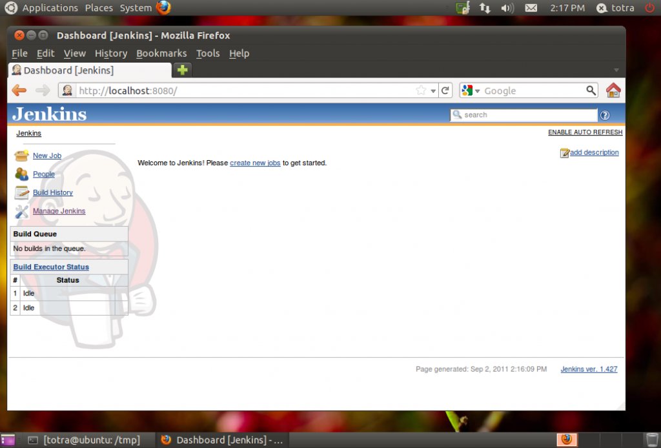Click the Build History notepad icon
The width and height of the screenshot is (661, 448).
click(21, 192)
